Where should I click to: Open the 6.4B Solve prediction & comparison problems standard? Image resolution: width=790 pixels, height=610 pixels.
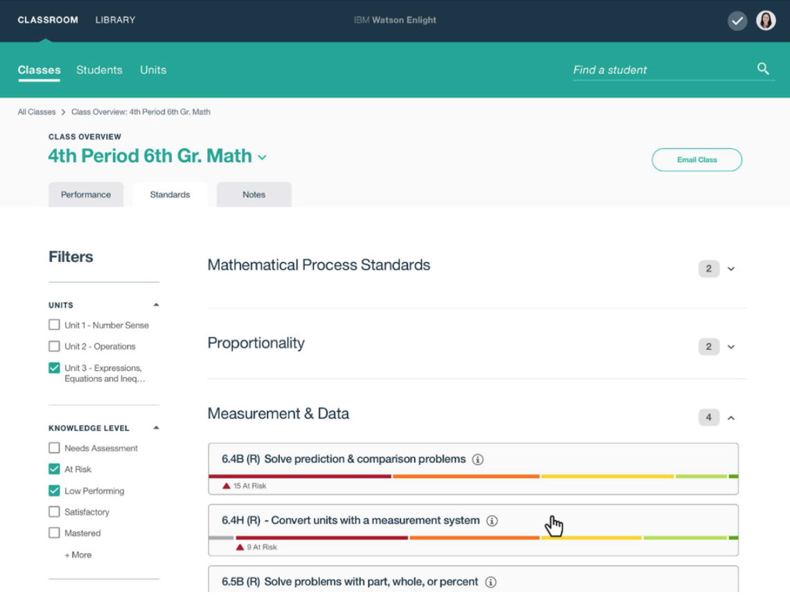click(x=473, y=469)
